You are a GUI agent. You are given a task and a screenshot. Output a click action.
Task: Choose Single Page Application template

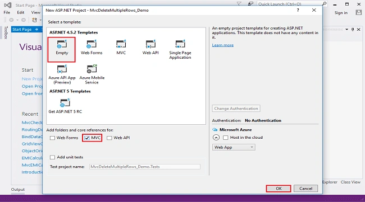[x=180, y=50]
